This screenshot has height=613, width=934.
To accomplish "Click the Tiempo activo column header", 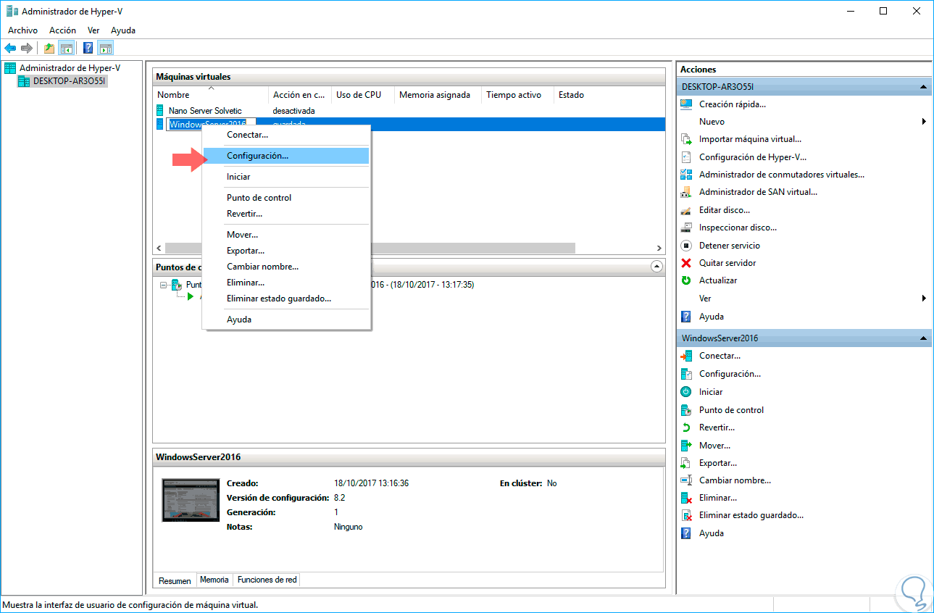I will coord(514,95).
